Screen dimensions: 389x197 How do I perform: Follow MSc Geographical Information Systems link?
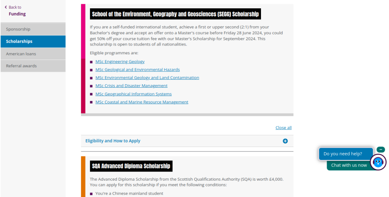[x=133, y=94]
